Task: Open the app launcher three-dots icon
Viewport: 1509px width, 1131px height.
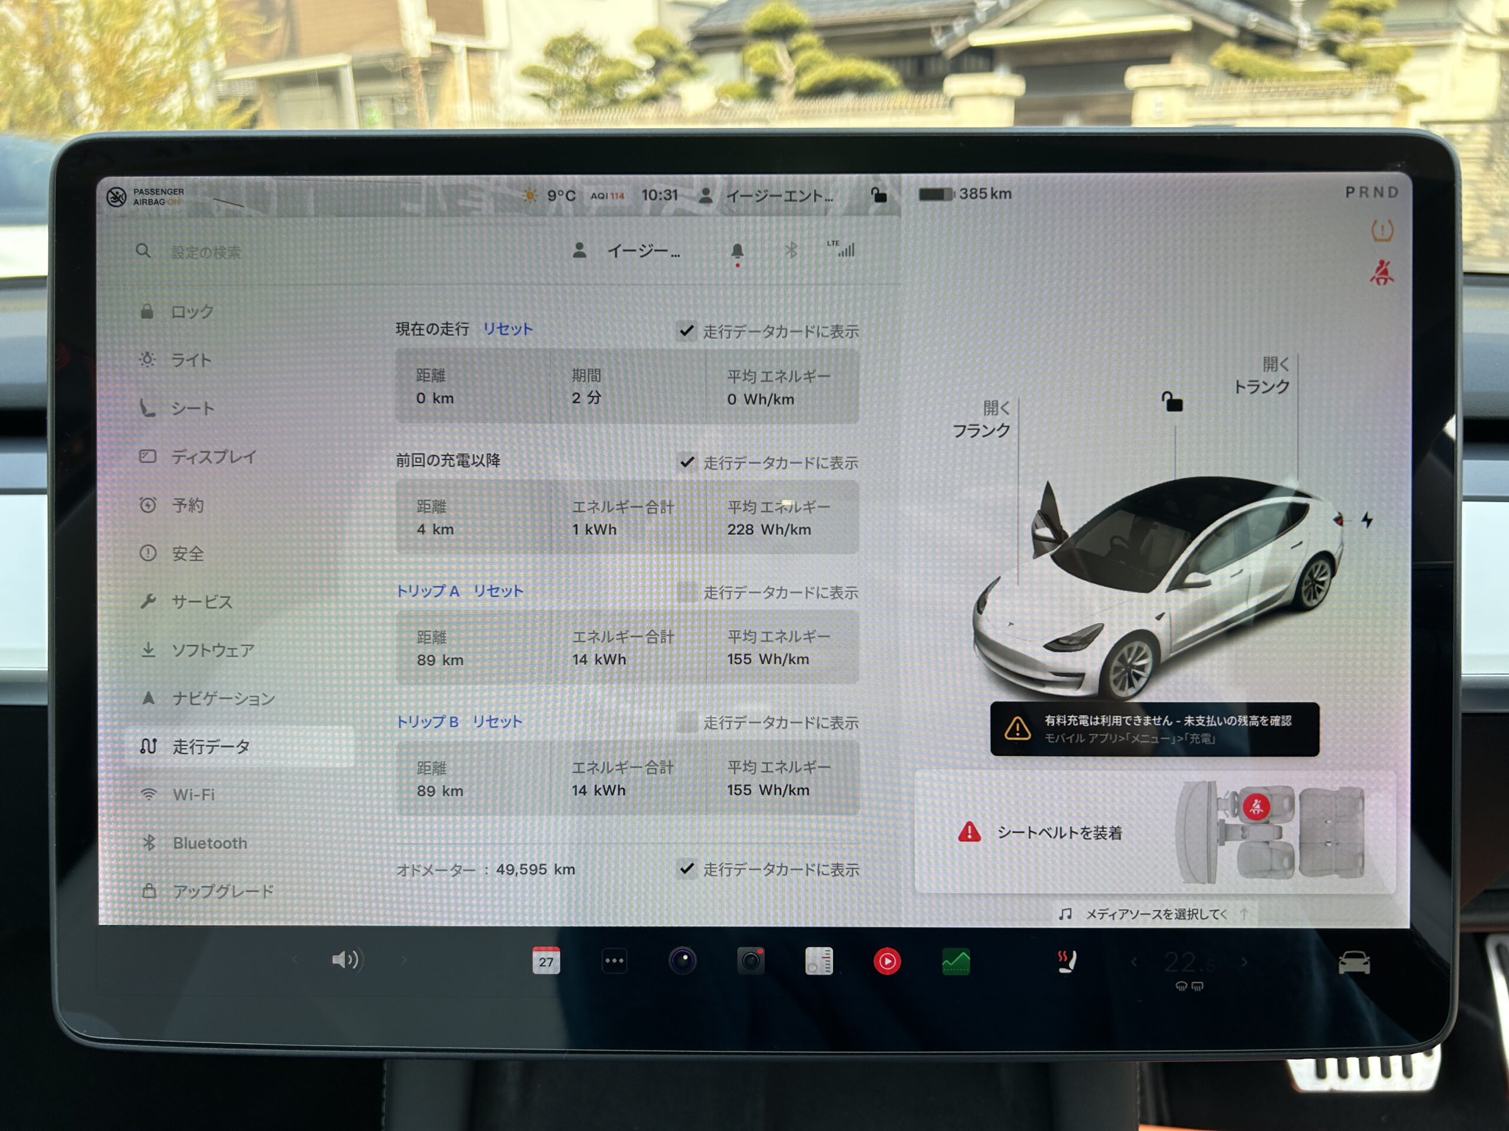Action: (614, 961)
